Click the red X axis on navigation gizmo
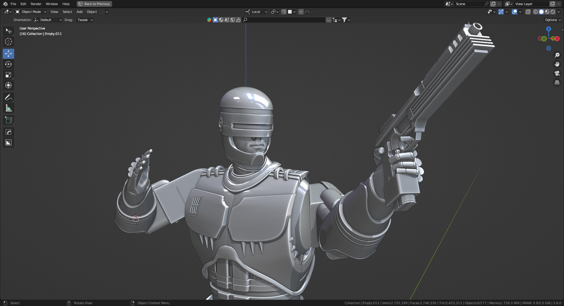Screen dimensions: 564x306 (x=557, y=39)
